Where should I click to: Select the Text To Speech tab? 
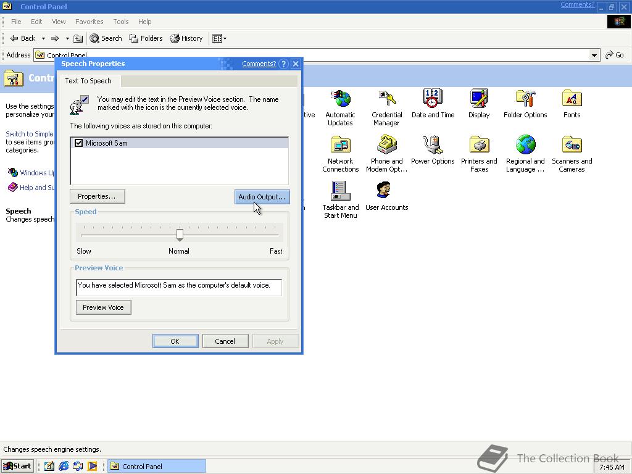point(88,81)
